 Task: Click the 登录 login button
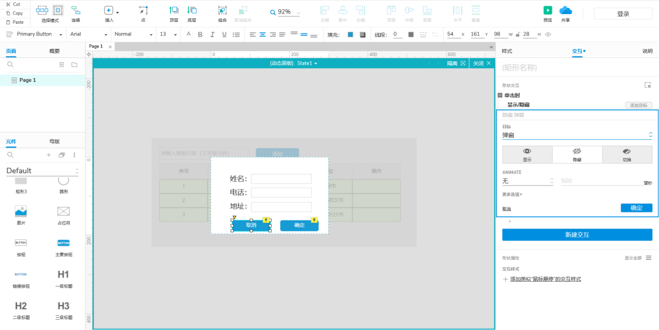[623, 14]
